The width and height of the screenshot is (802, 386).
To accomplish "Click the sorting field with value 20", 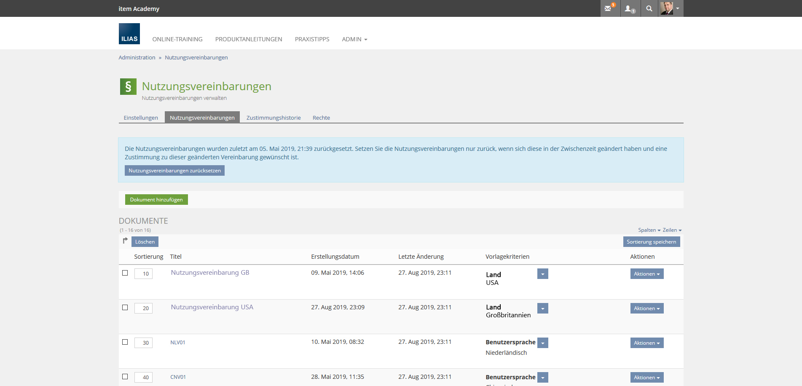I will pyautogui.click(x=144, y=308).
